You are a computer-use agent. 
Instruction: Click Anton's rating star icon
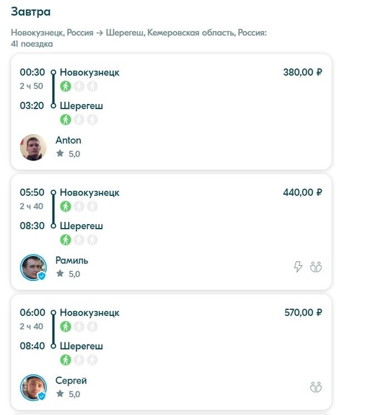[x=60, y=153]
